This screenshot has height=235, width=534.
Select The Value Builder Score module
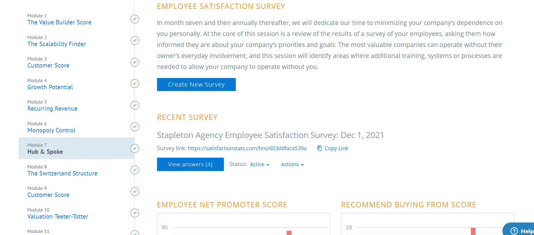59,22
